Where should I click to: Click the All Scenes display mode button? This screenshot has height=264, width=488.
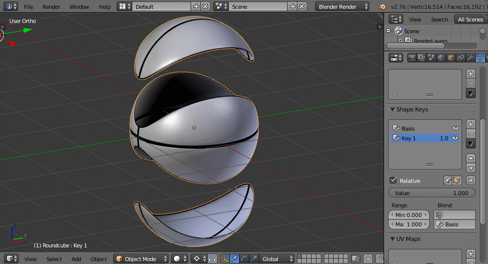470,20
